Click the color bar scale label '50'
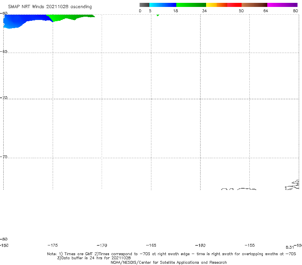The image size is (302, 265). pyautogui.click(x=241, y=11)
